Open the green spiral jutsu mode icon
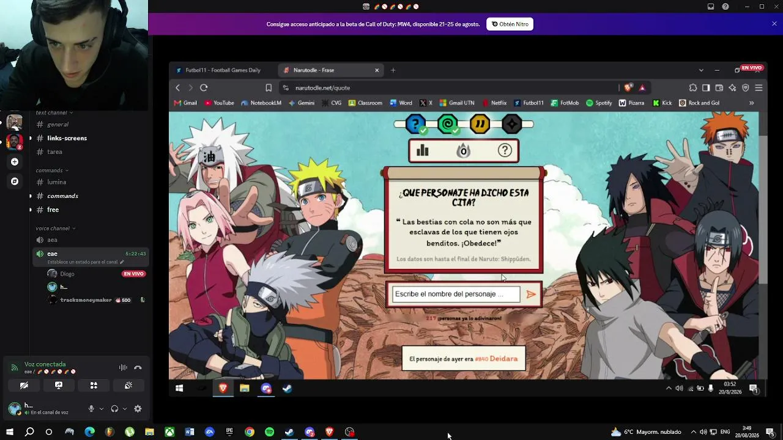The height and width of the screenshot is (440, 783). [x=448, y=124]
